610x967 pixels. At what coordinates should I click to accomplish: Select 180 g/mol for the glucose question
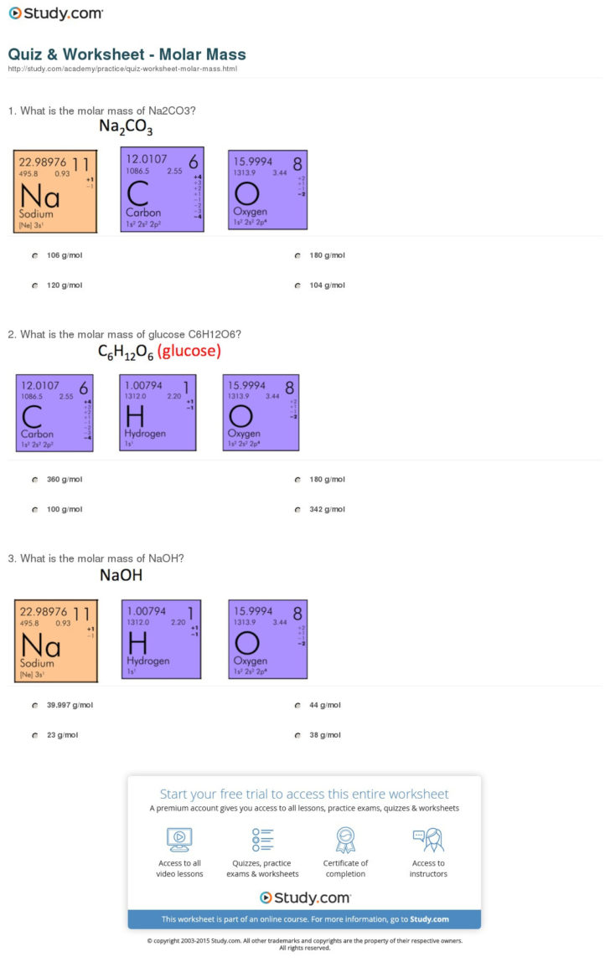(x=297, y=480)
